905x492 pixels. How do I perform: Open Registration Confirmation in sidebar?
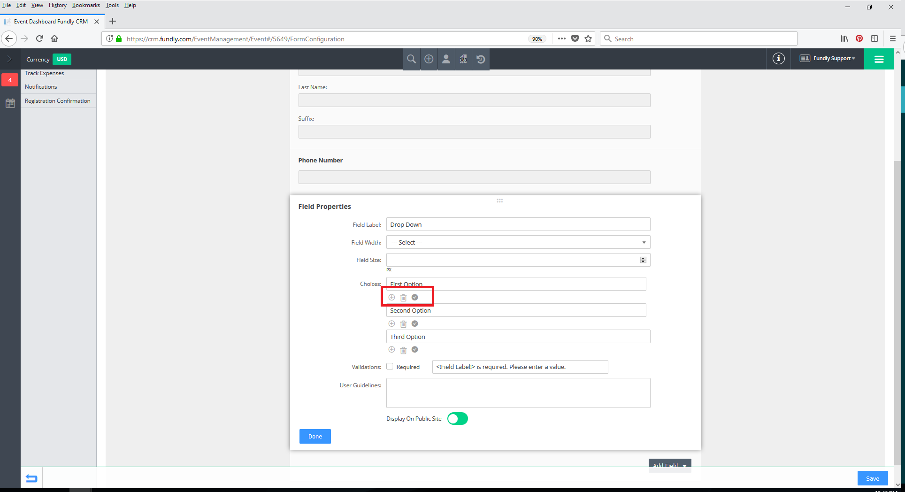59,101
